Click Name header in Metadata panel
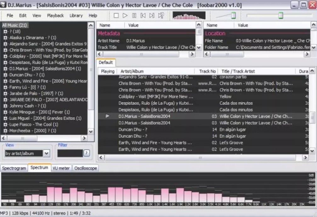 pyautogui.click(x=111, y=25)
